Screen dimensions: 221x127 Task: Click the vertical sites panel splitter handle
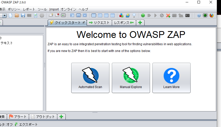(45, 65)
